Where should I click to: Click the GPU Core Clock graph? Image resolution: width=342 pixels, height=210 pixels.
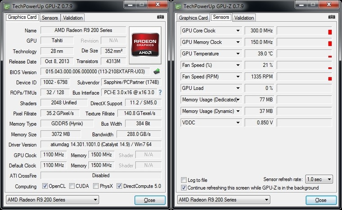304,31
